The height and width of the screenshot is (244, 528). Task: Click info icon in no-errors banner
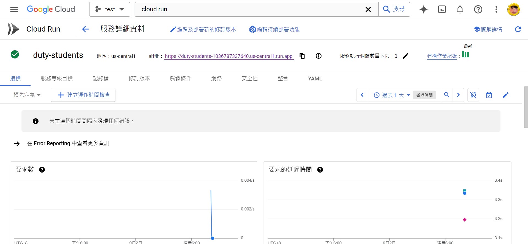(36, 121)
